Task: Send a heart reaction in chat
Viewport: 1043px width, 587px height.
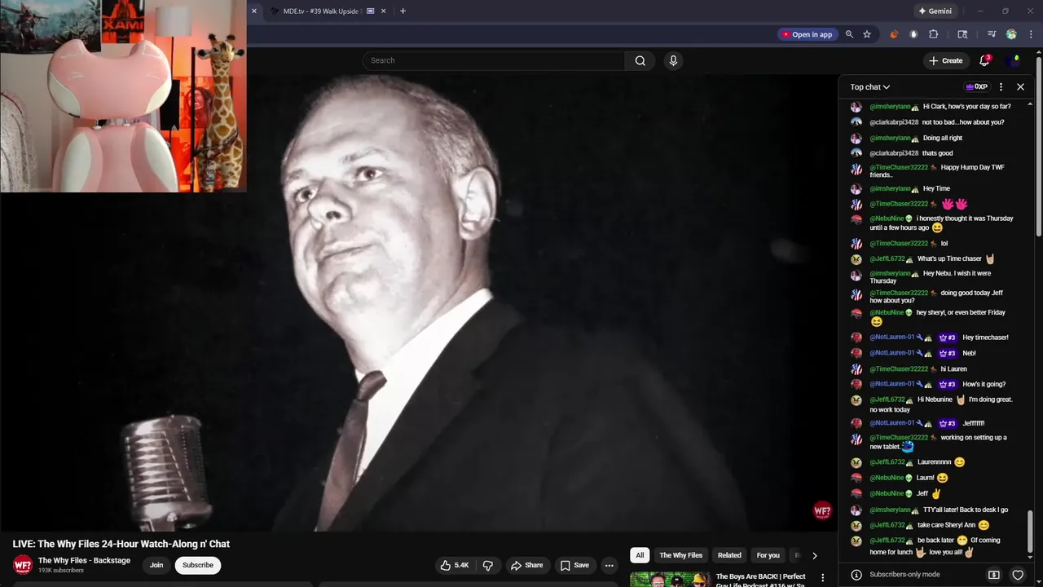Action: tap(1018, 575)
